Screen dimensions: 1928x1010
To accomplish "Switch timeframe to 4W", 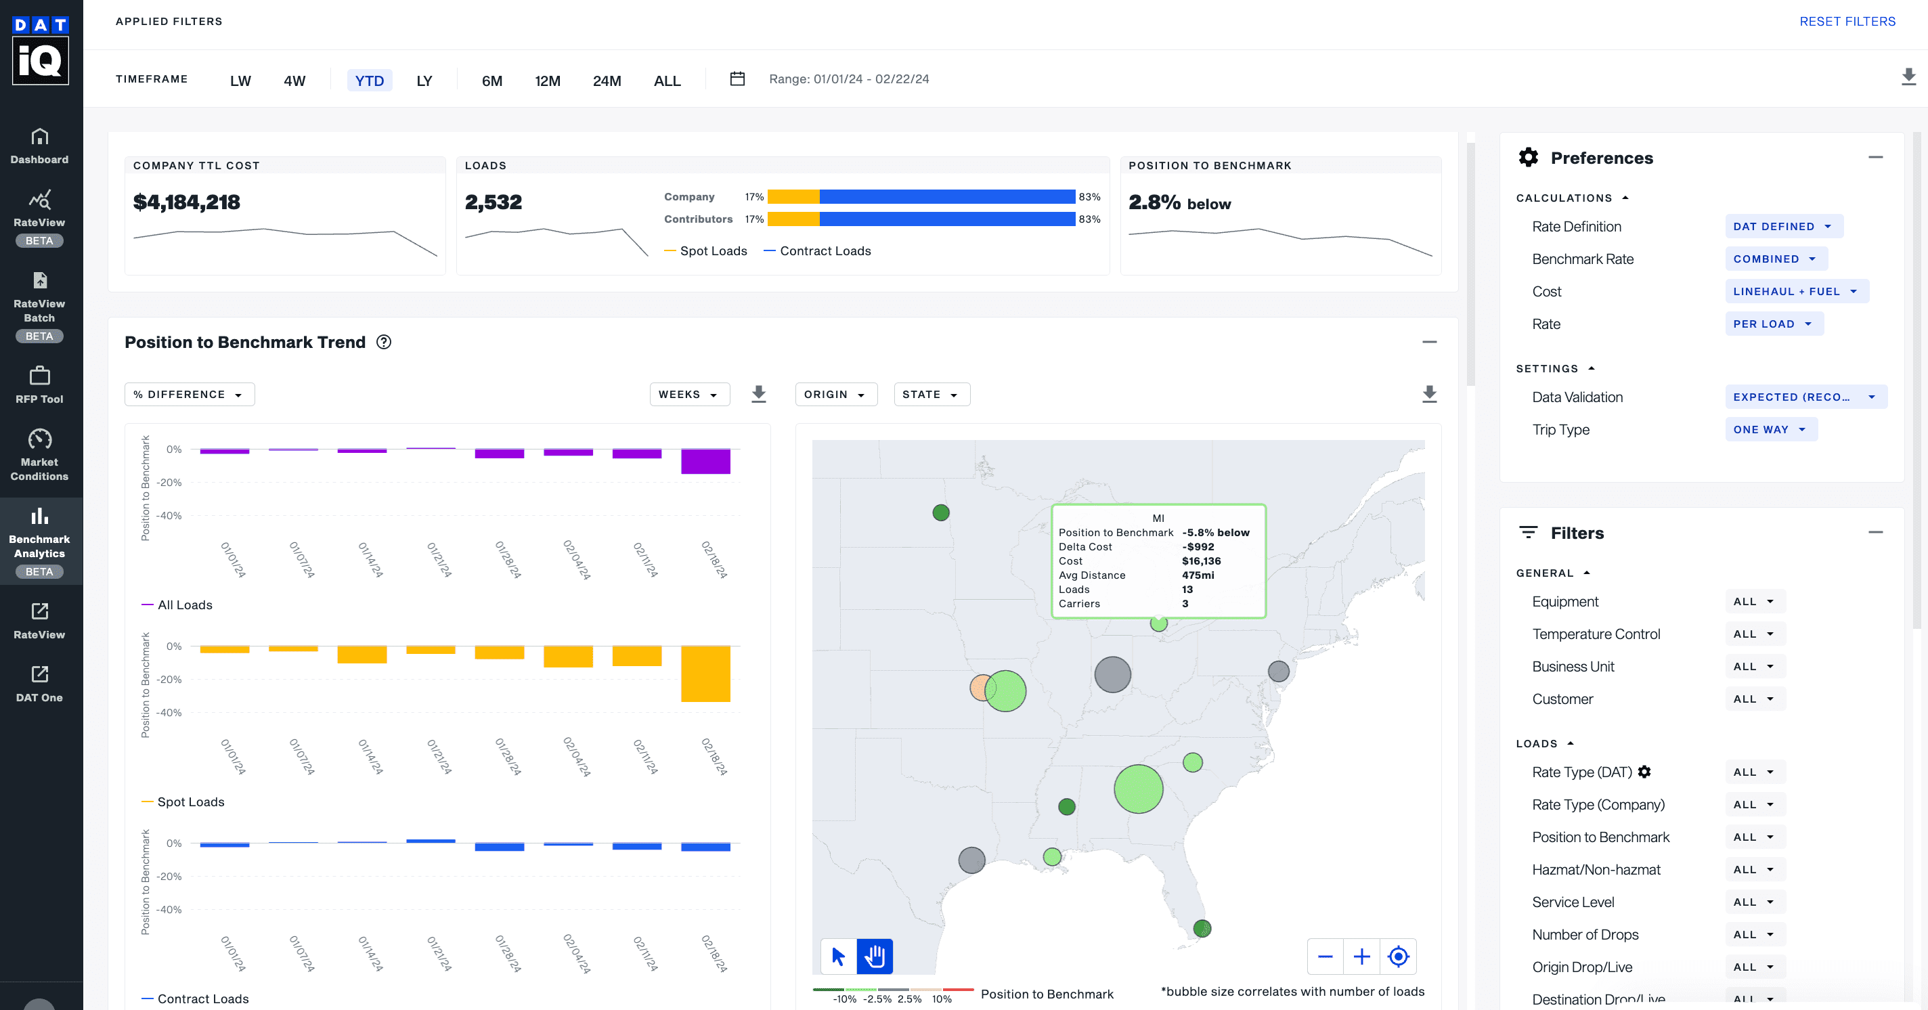I will (x=294, y=81).
